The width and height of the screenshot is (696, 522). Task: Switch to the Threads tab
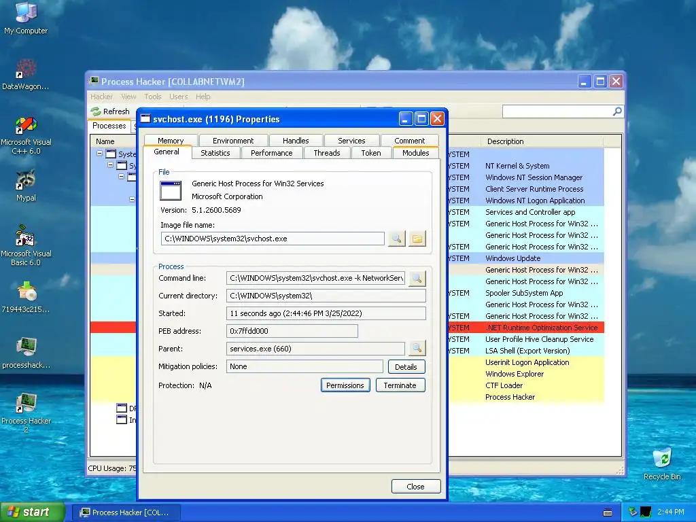pyautogui.click(x=327, y=153)
